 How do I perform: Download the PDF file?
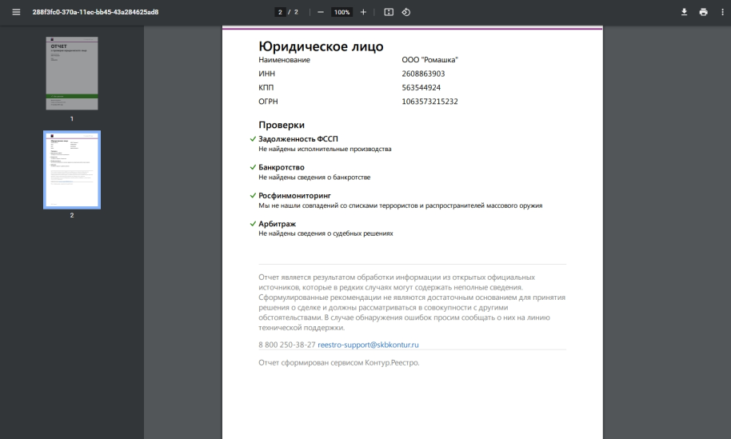pyautogui.click(x=684, y=12)
